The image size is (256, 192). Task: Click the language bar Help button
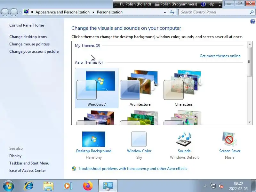click(208, 4)
